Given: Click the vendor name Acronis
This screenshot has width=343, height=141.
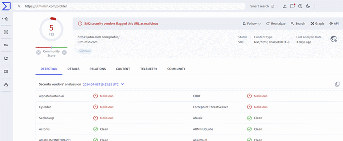Looking at the screenshot, I should [x=44, y=129].
